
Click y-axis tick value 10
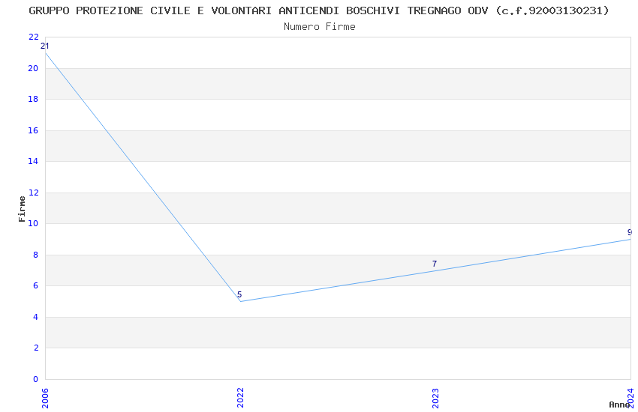click(33, 223)
